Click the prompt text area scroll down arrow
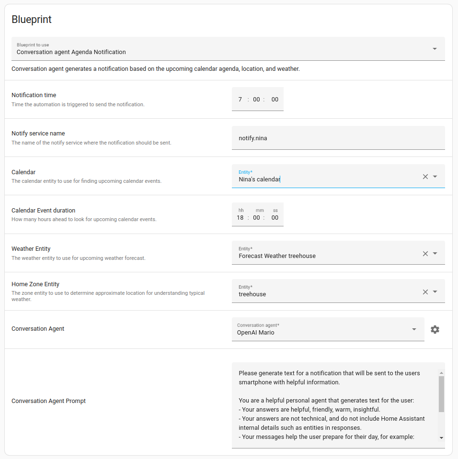The width and height of the screenshot is (458, 459). [441, 438]
